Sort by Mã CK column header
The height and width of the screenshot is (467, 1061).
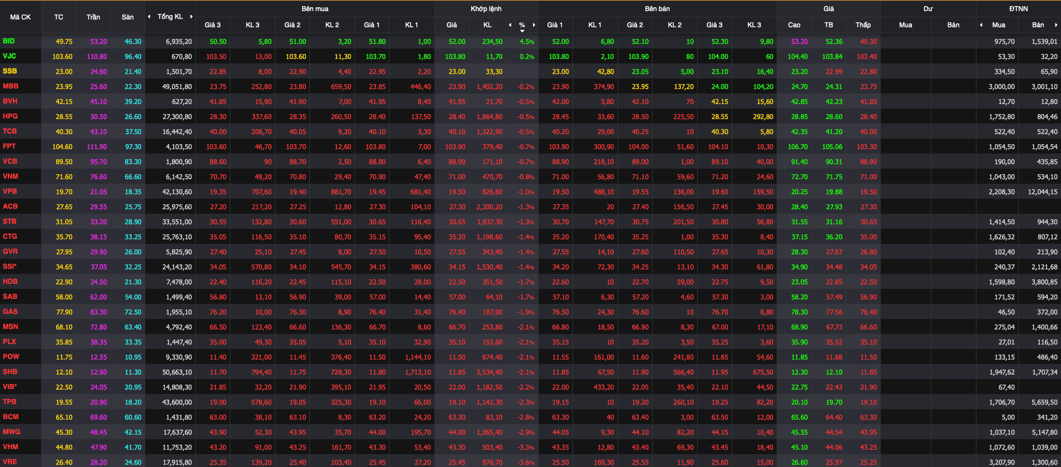pyautogui.click(x=21, y=17)
